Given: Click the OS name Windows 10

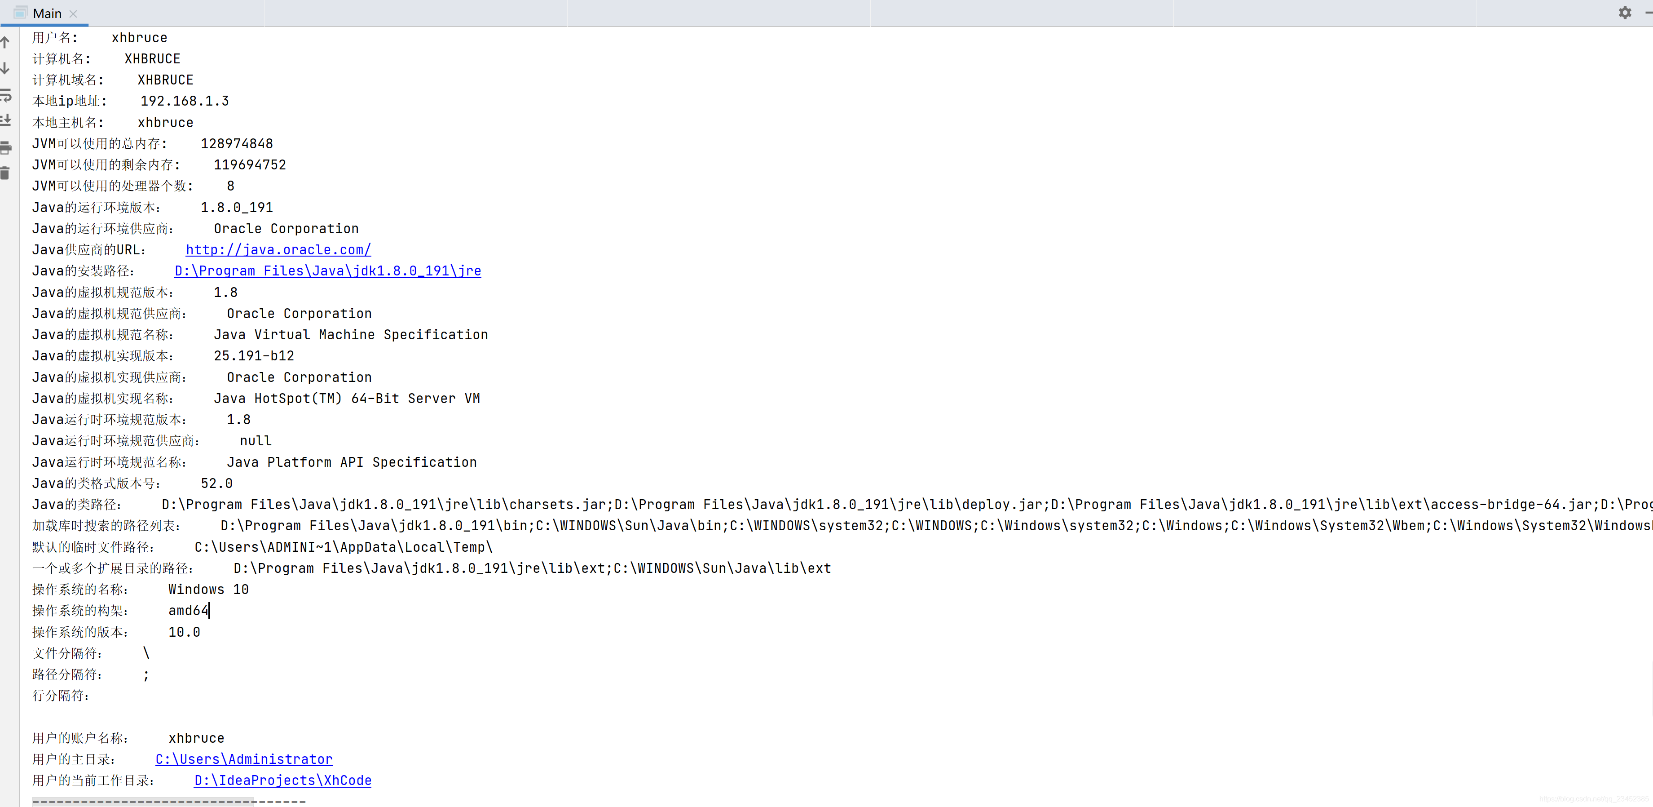Looking at the screenshot, I should (x=208, y=590).
